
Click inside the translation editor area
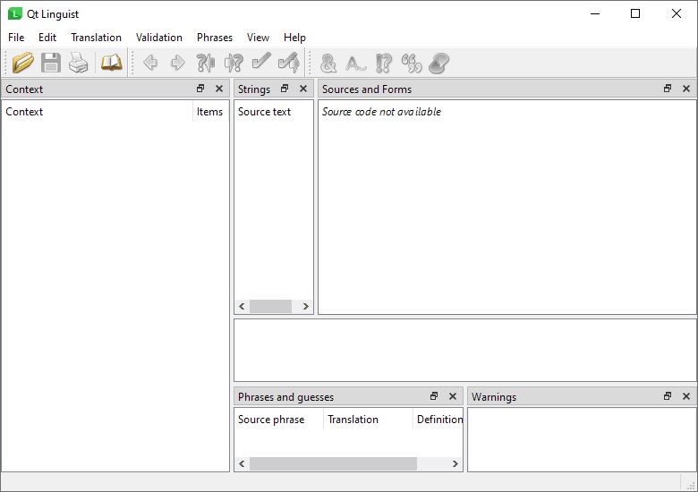click(x=464, y=350)
